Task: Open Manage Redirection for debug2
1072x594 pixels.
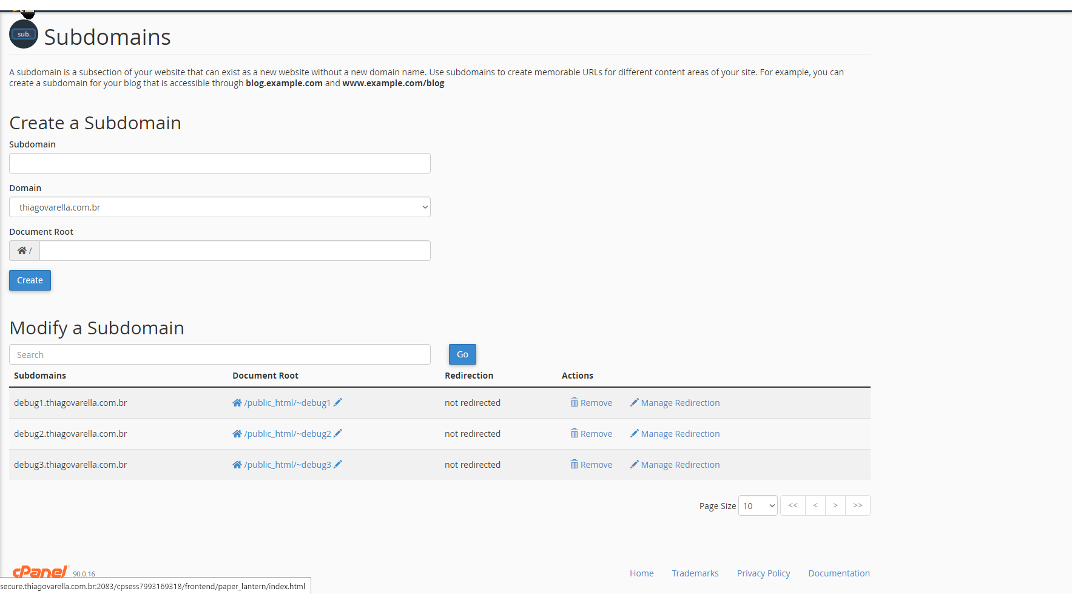Action: (680, 434)
